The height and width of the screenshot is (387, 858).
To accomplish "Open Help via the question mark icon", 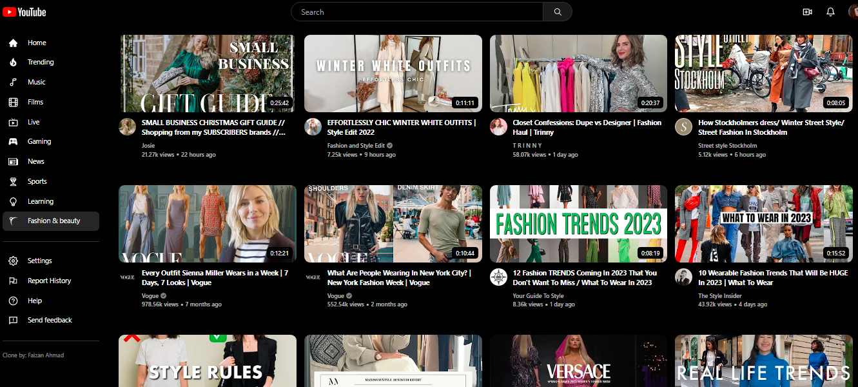I will pyautogui.click(x=13, y=301).
